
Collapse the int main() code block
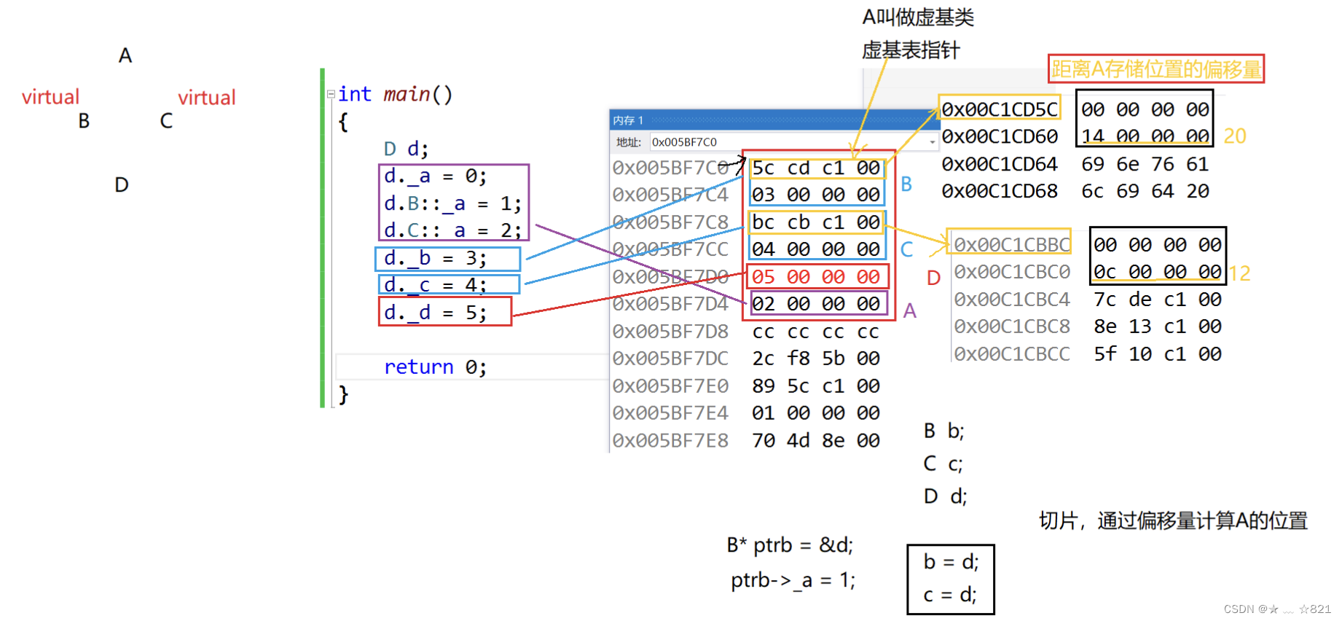331,94
